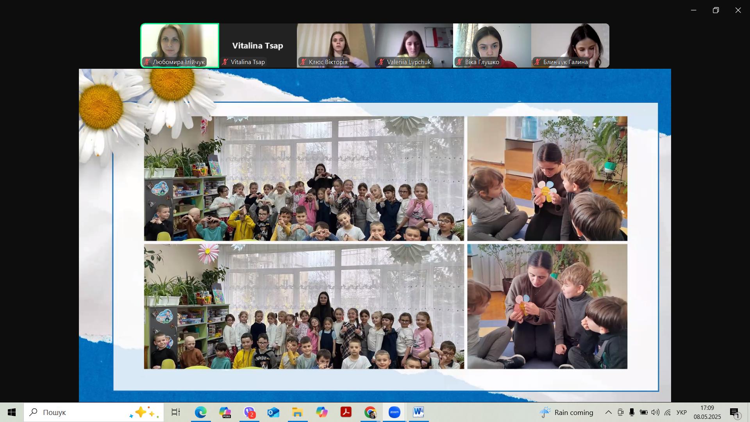Open the Rain coming weather widget
Screen dimensions: 750x422
(566, 412)
